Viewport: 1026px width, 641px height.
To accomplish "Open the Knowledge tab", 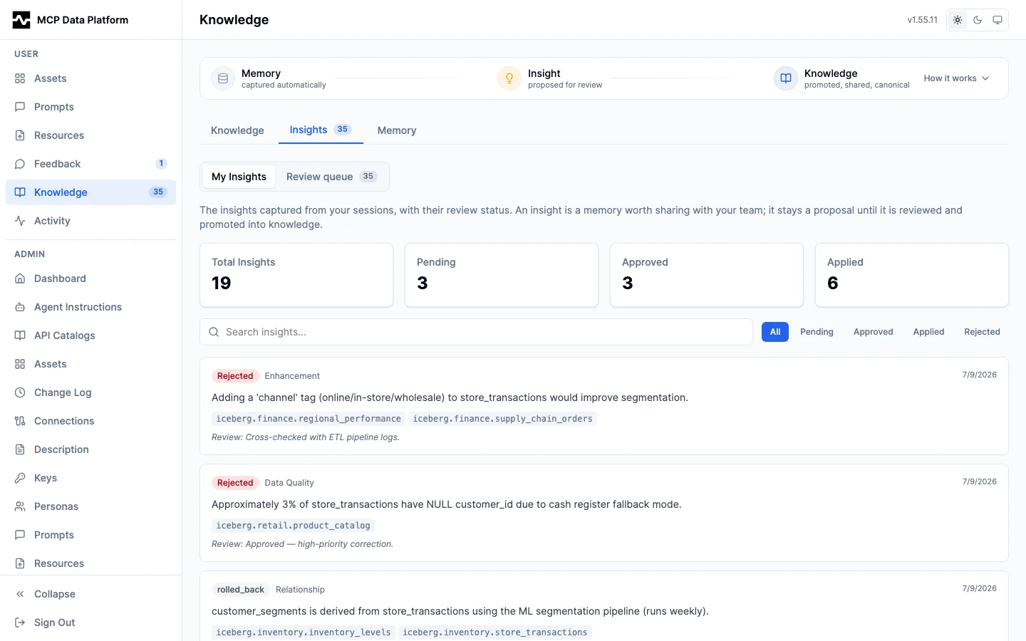I will 237,130.
